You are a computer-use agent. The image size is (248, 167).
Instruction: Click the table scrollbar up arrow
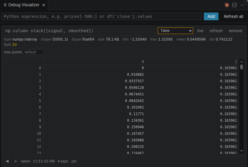click(241, 62)
